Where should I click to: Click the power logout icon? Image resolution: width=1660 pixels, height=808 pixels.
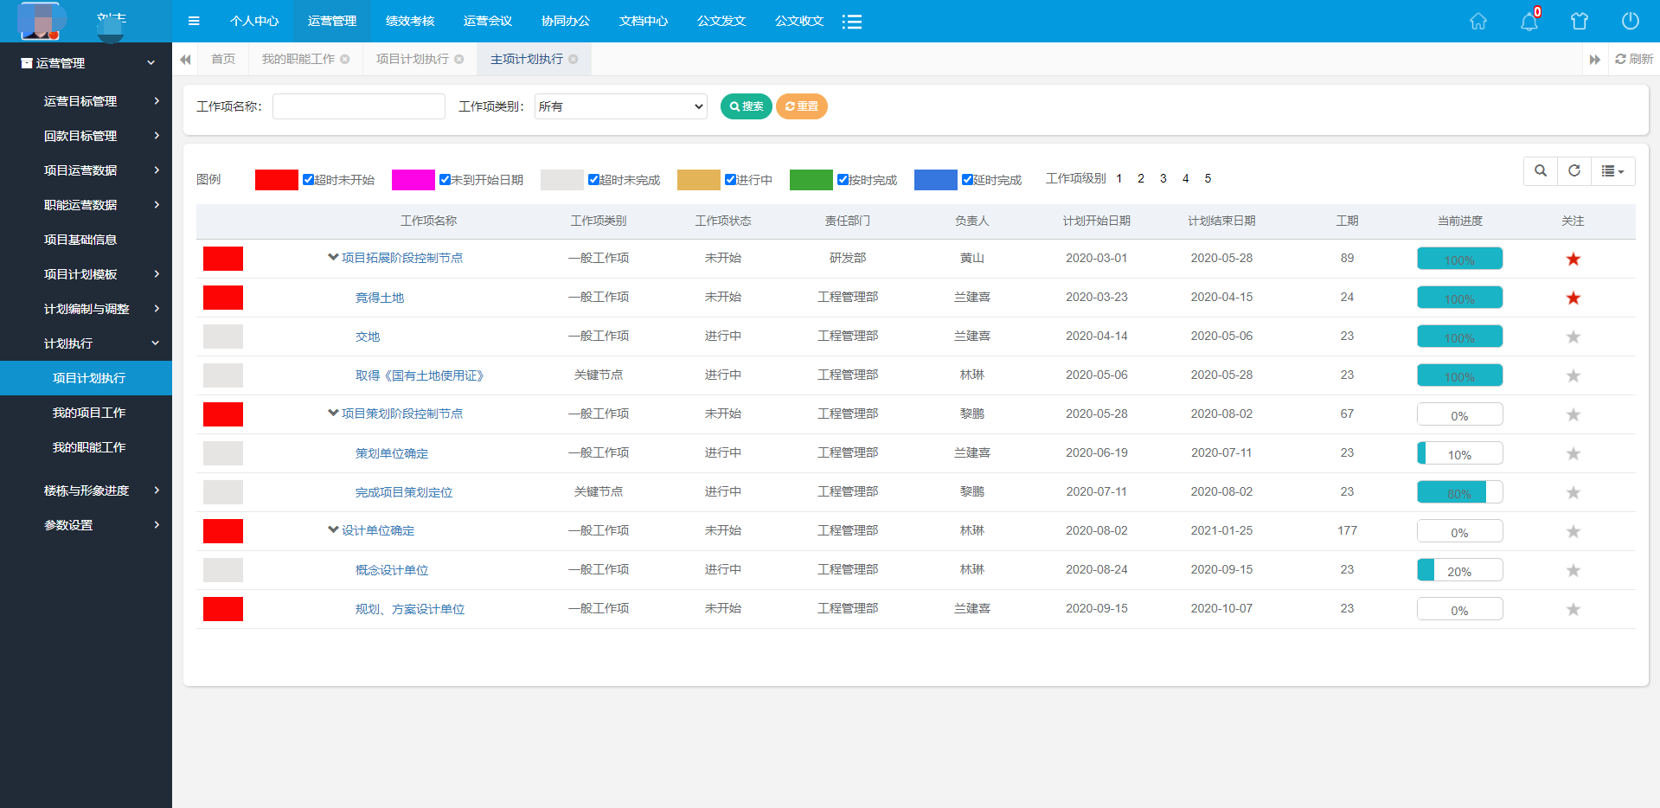(x=1630, y=22)
